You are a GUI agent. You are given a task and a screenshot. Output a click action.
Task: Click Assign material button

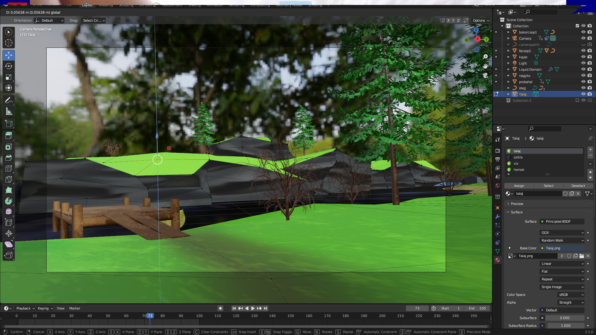point(519,186)
